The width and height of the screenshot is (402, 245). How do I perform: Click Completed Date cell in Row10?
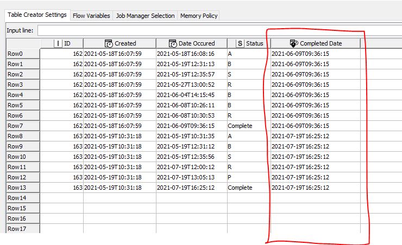click(x=316, y=157)
